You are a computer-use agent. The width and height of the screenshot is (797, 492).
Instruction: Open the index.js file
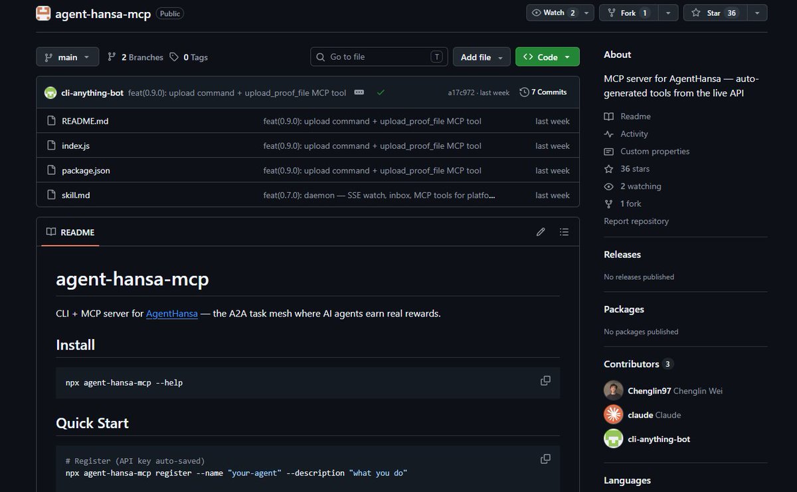(x=76, y=146)
